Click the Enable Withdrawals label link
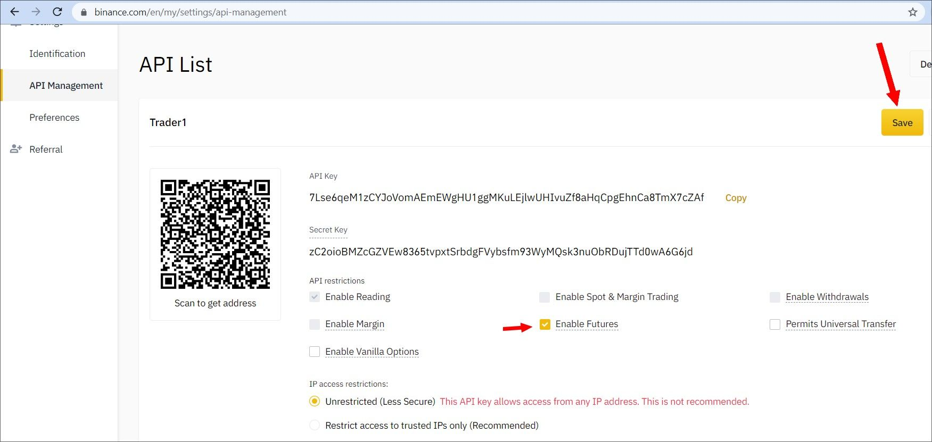The width and height of the screenshot is (932, 442). (x=827, y=297)
